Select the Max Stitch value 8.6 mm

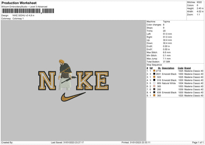tap(167, 52)
